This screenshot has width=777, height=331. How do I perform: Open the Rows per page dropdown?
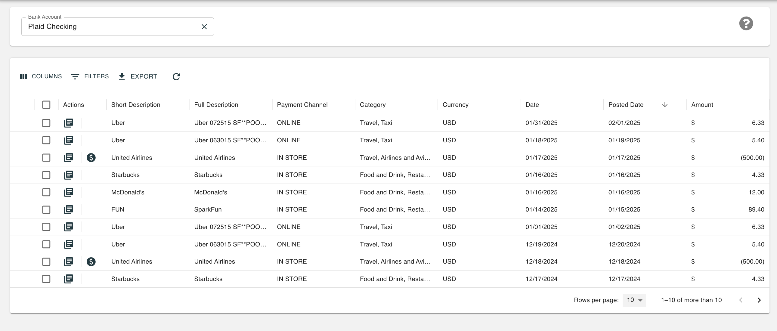[634, 300]
